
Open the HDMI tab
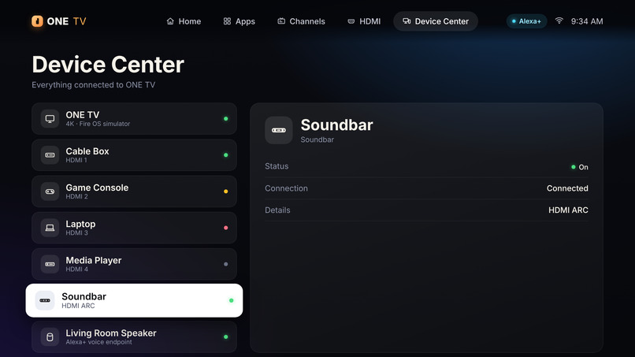pos(364,21)
